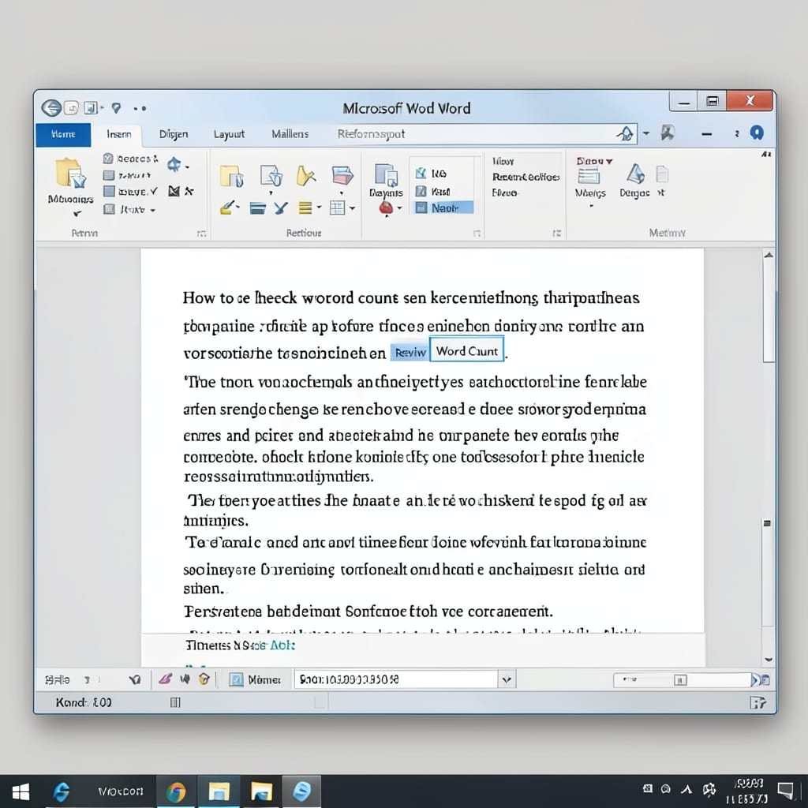Click the blue square icon before bottom toolbar label

pyautogui.click(x=236, y=679)
